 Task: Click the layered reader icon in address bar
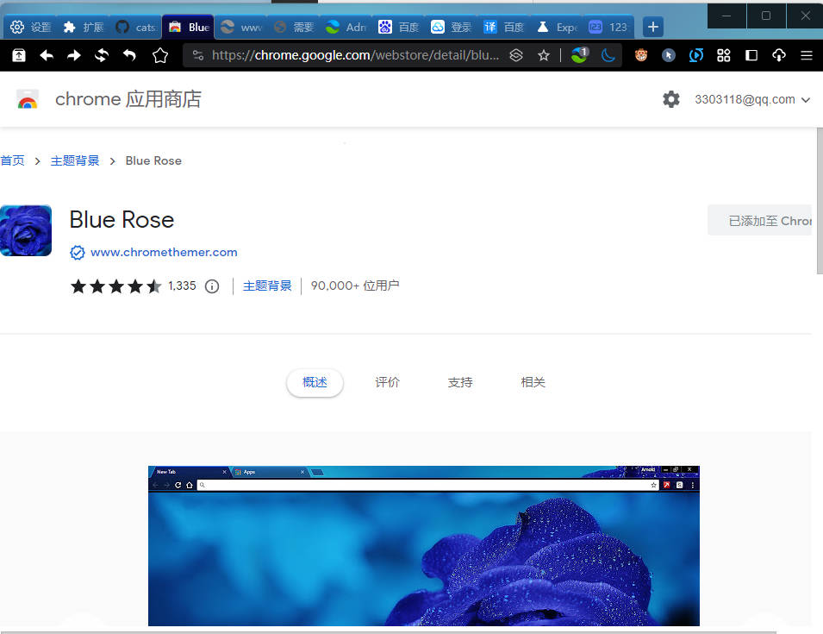point(516,55)
